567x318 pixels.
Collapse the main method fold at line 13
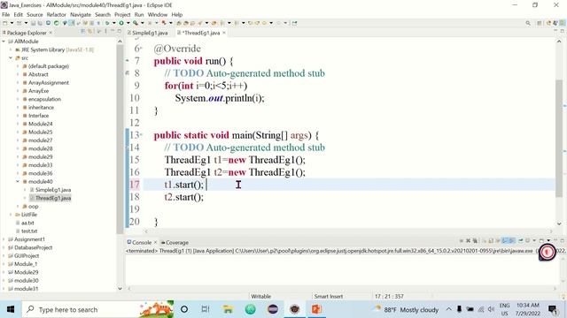pyautogui.click(x=142, y=135)
